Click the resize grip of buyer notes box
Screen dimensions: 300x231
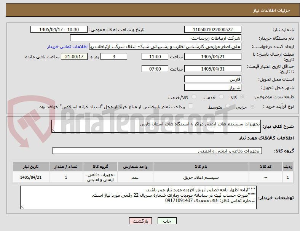tap(22, 207)
